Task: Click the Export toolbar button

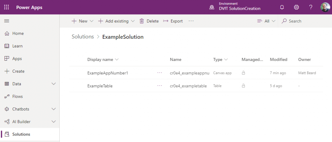Action: coord(173,21)
